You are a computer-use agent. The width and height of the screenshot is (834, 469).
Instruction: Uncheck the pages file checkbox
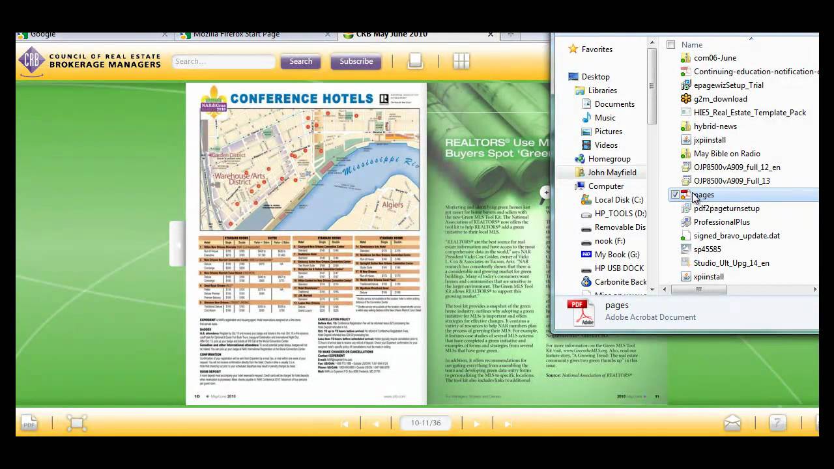pyautogui.click(x=675, y=195)
